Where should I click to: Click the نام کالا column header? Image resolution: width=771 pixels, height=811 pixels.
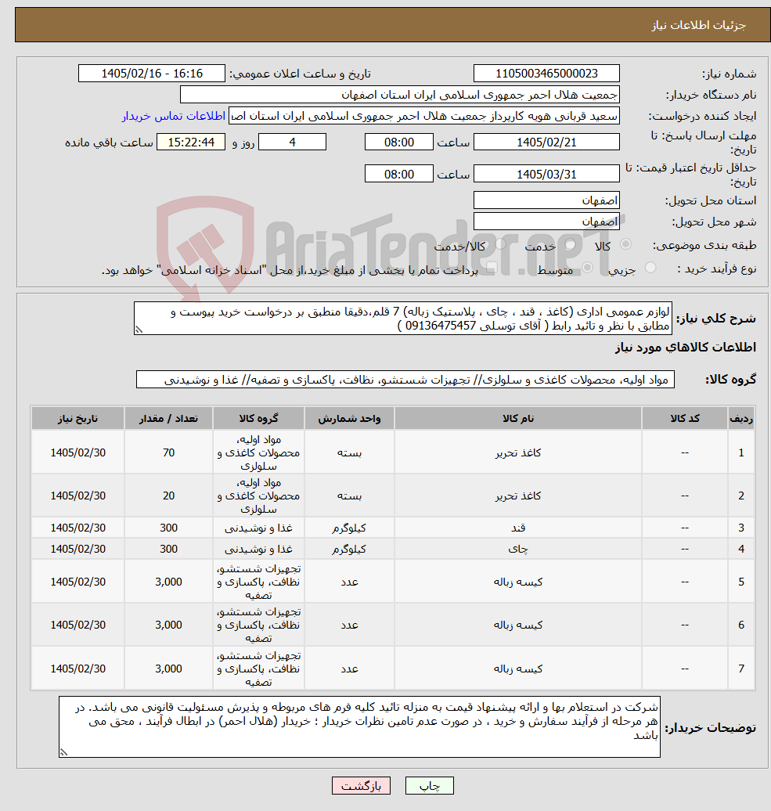tap(518, 419)
